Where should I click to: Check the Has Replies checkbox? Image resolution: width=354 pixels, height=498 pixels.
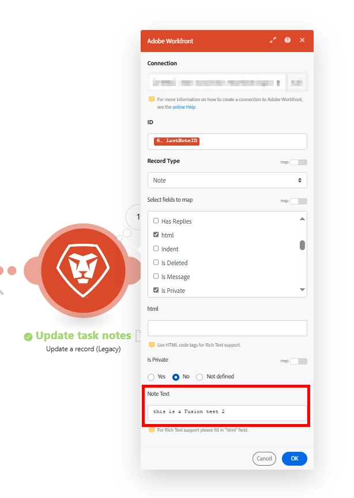pos(156,221)
